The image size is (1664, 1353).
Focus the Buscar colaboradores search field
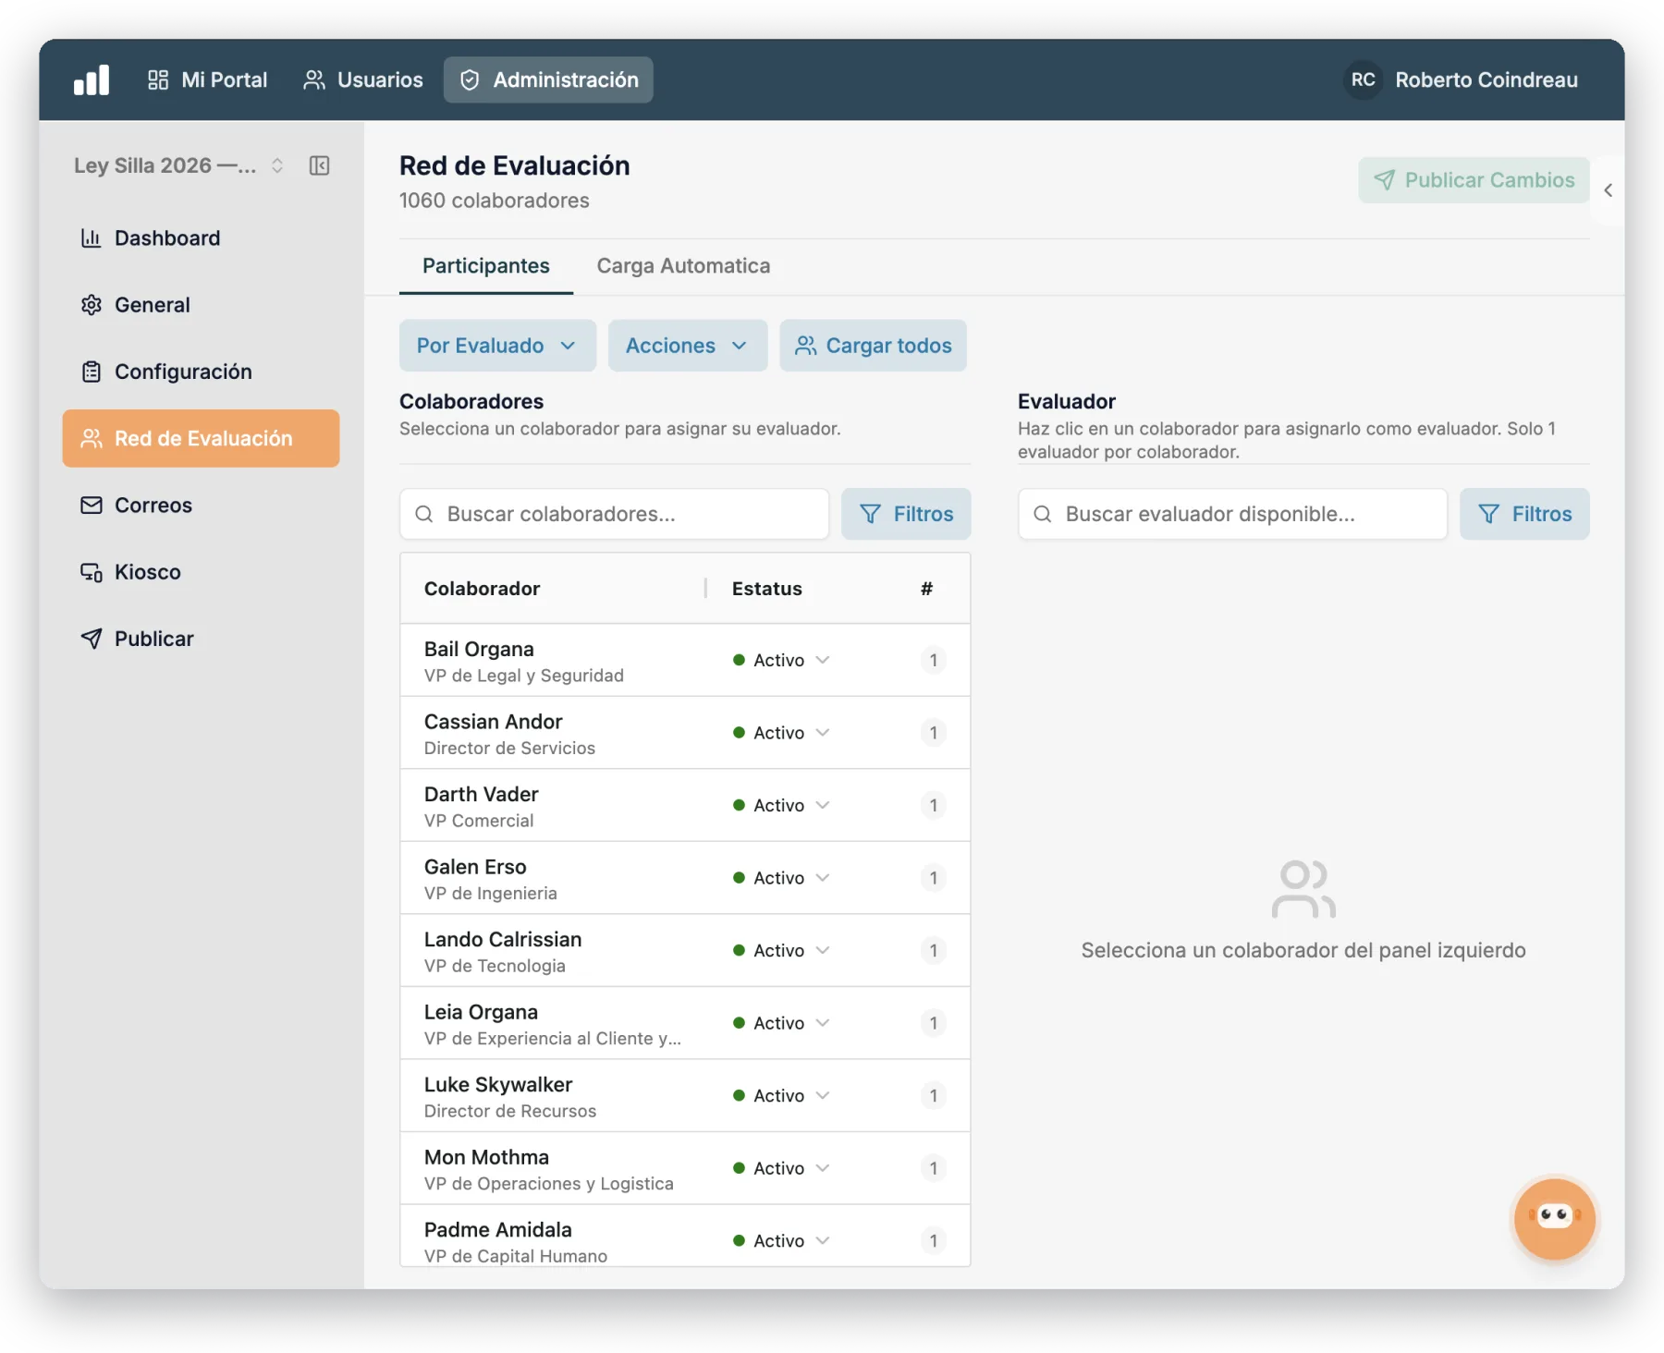point(614,514)
